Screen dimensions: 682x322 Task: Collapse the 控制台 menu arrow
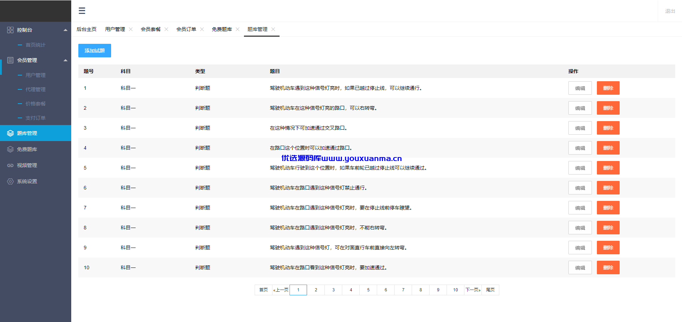pos(66,30)
